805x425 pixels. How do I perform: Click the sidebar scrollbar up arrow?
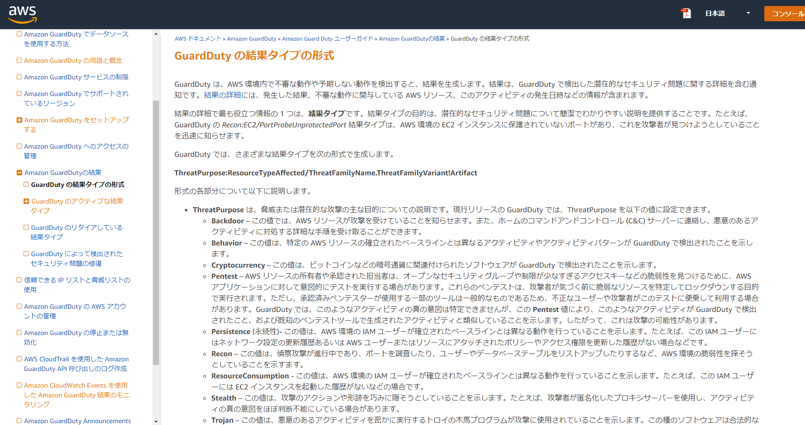pos(156,34)
